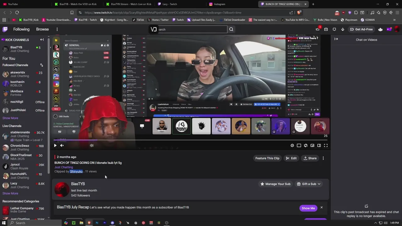
Task: Click the Twitch home logo icon
Action: (x=5, y=29)
